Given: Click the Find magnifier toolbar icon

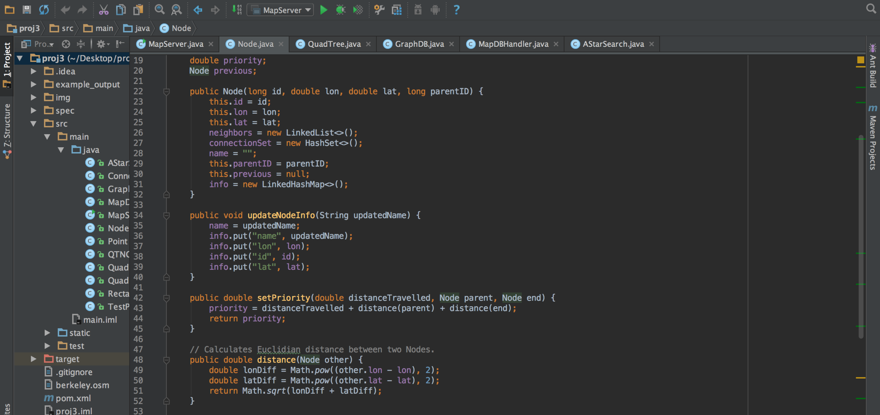Looking at the screenshot, I should click(x=159, y=10).
